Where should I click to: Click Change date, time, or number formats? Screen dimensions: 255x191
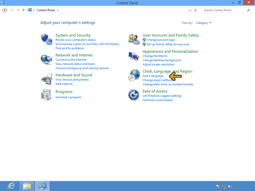click(x=168, y=84)
